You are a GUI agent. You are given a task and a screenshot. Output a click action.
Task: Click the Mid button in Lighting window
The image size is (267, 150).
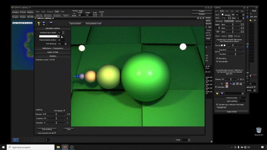click(218, 32)
